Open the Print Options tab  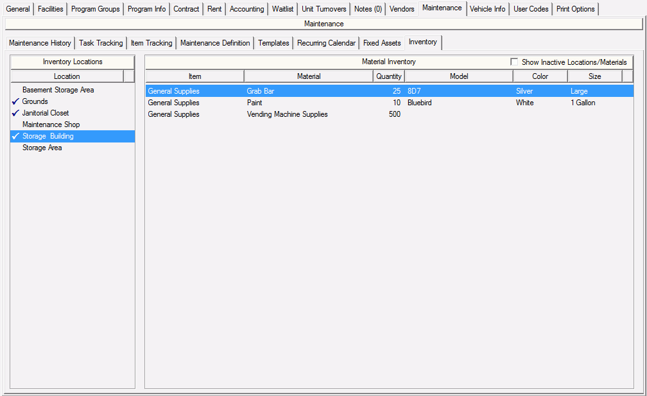coord(575,9)
